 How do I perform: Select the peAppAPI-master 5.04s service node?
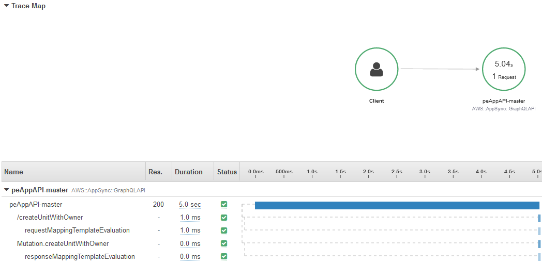(504, 69)
